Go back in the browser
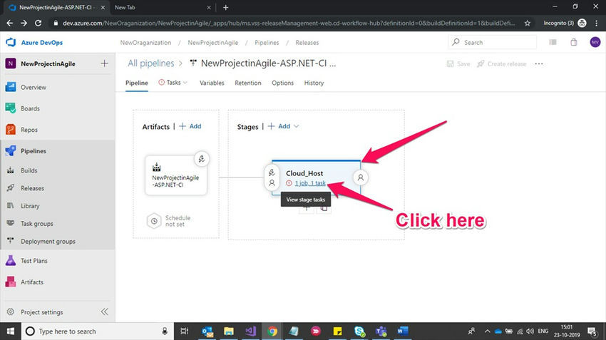606x340 pixels. [10, 24]
